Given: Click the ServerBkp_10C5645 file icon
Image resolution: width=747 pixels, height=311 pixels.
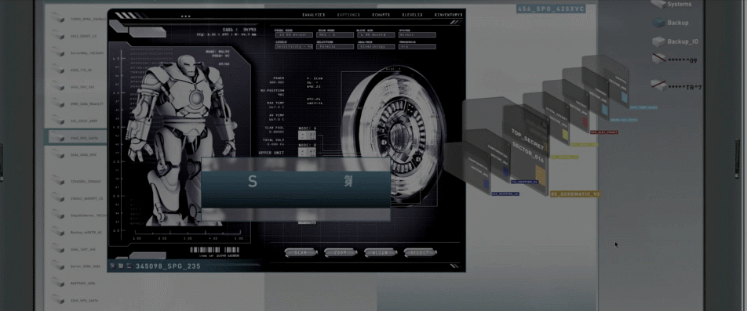Looking at the screenshot, I should (57, 52).
